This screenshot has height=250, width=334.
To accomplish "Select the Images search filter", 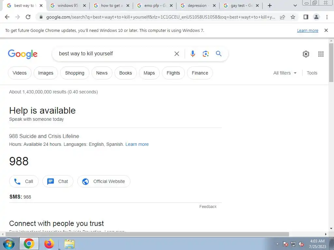I will tap(46, 73).
